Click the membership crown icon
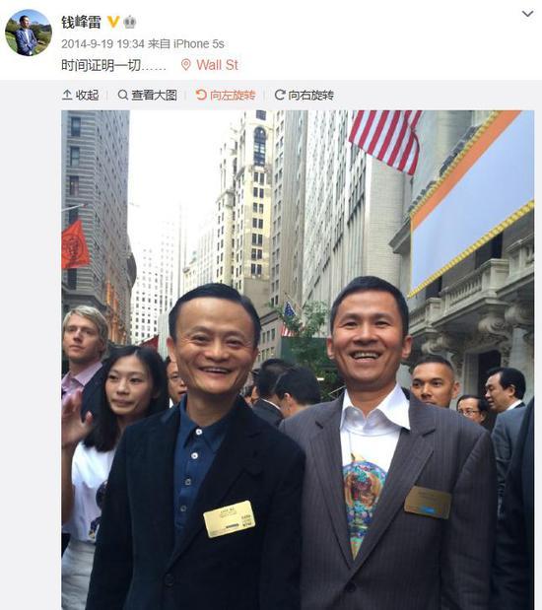Image resolution: width=542 pixels, height=610 pixels. point(129,23)
